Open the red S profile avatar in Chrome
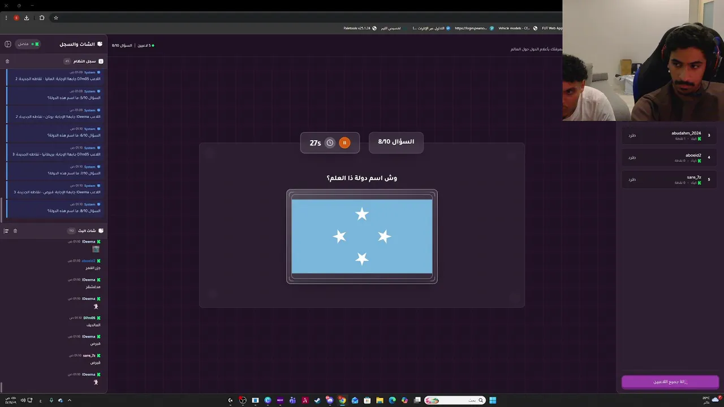 [x=16, y=18]
